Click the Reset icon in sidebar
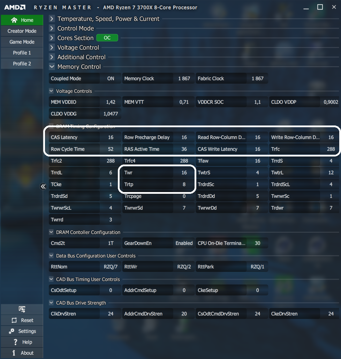 14,320
